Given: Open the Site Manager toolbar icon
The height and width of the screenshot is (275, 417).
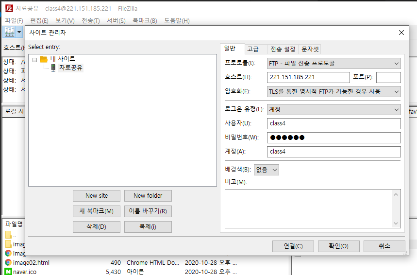Looking at the screenshot, I should tap(9, 32).
